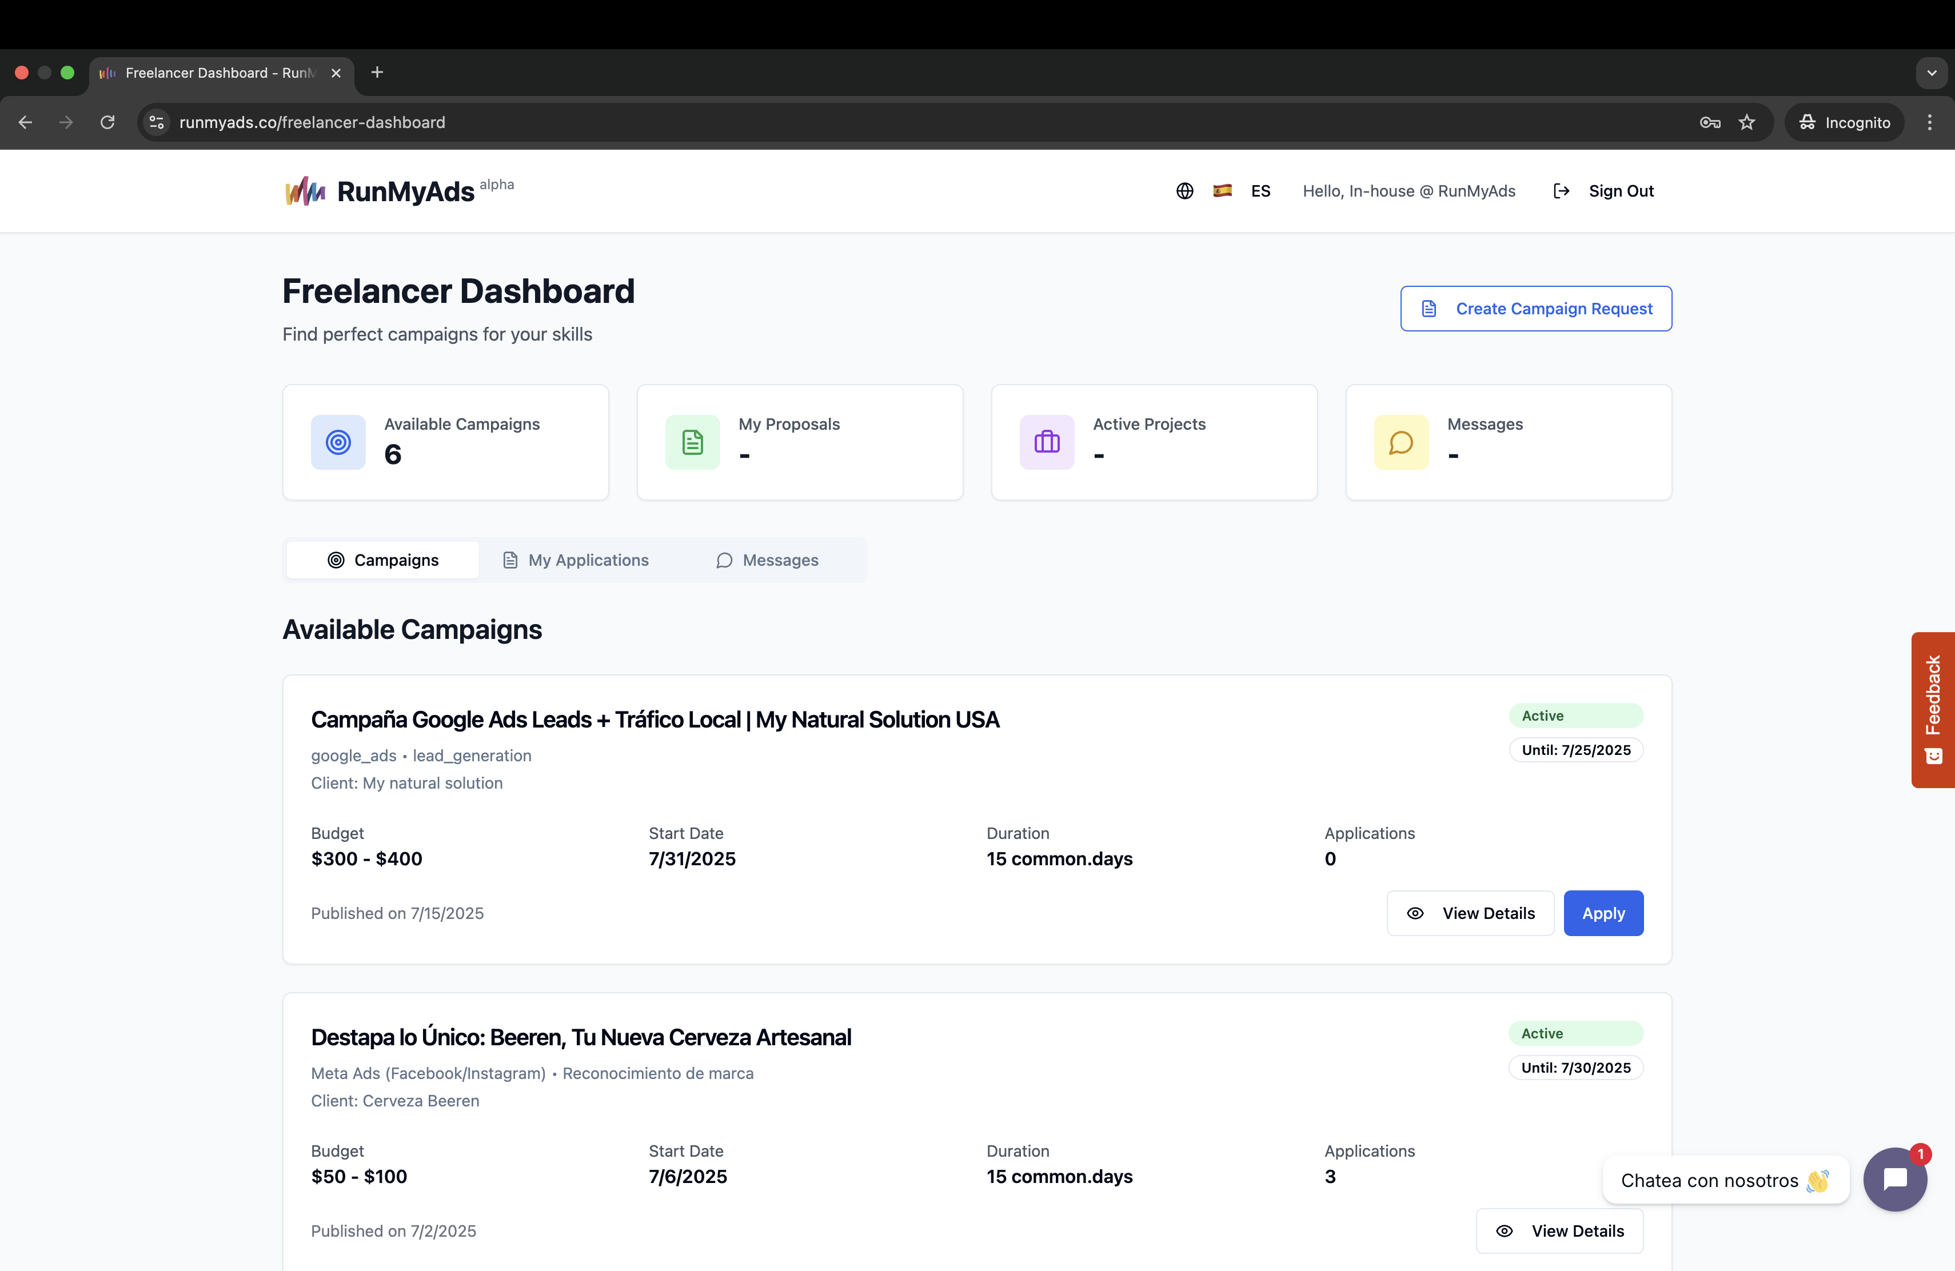View Details for My Natural Solution campaign

pos(1470,913)
